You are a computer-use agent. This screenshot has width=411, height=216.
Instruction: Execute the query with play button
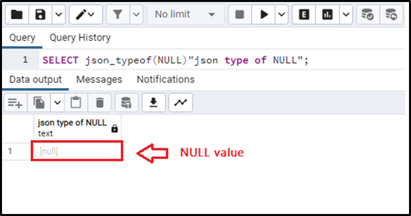tap(264, 14)
